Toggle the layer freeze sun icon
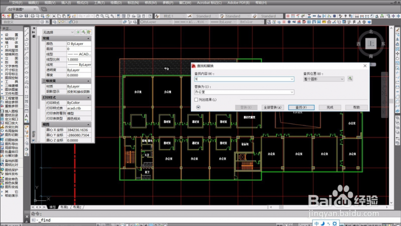 [x=62, y=22]
